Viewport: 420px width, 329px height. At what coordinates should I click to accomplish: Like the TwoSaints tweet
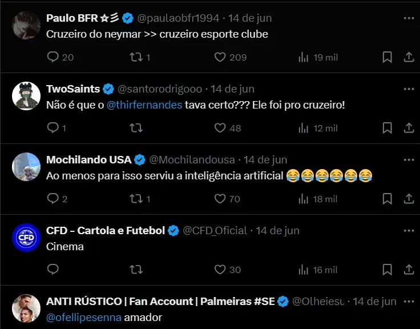[220, 128]
